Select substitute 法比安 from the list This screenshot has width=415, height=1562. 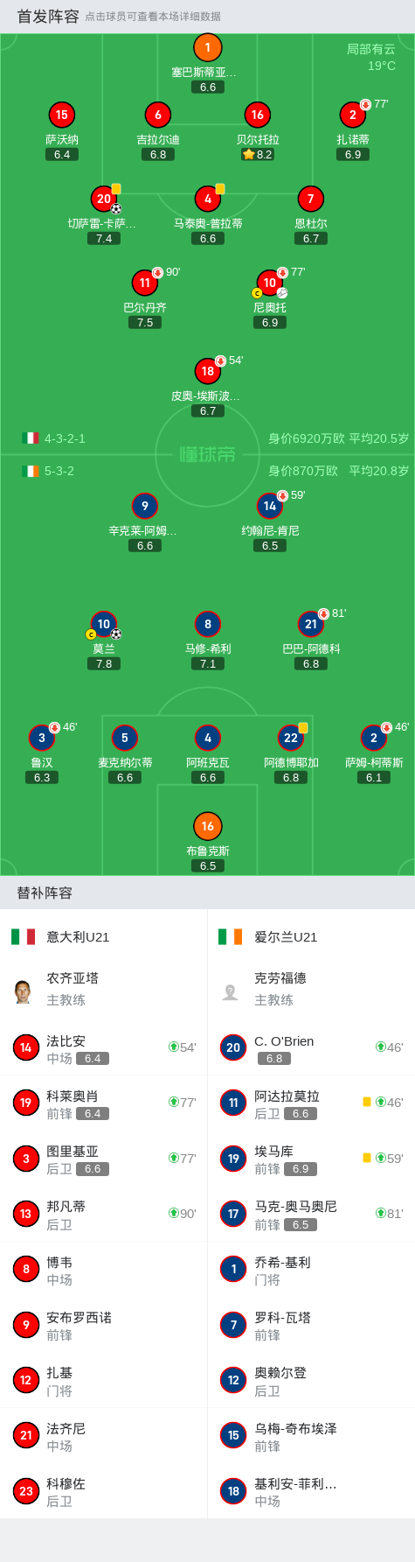coord(103,1047)
